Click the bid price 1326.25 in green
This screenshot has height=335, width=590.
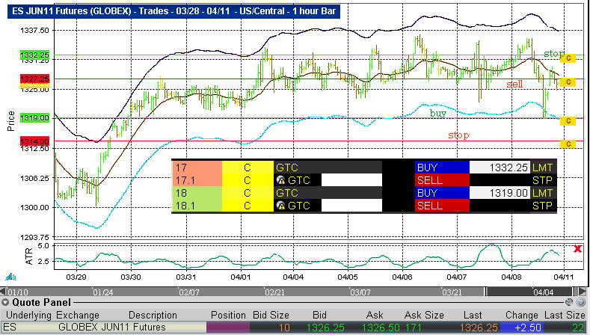click(325, 328)
